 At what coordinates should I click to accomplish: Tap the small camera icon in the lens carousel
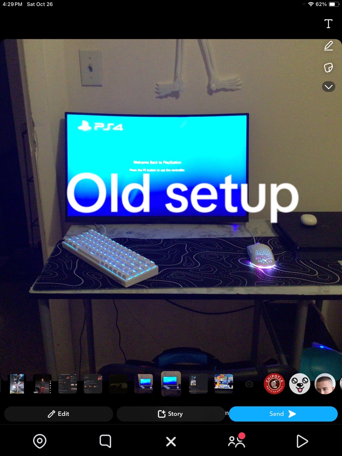[249, 384]
